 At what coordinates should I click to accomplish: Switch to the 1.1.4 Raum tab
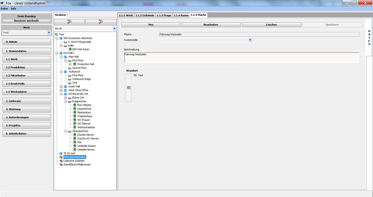(x=181, y=15)
